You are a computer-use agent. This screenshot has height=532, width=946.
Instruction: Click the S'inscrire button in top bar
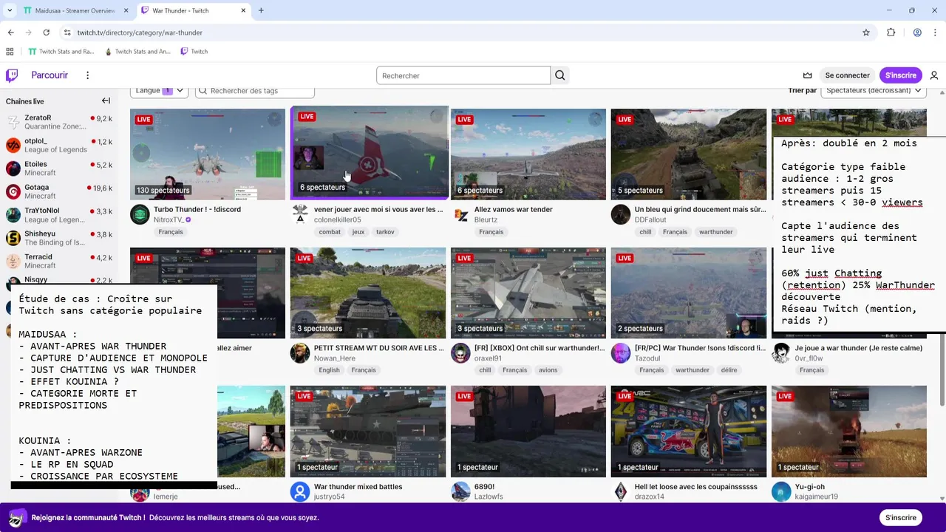click(901, 75)
